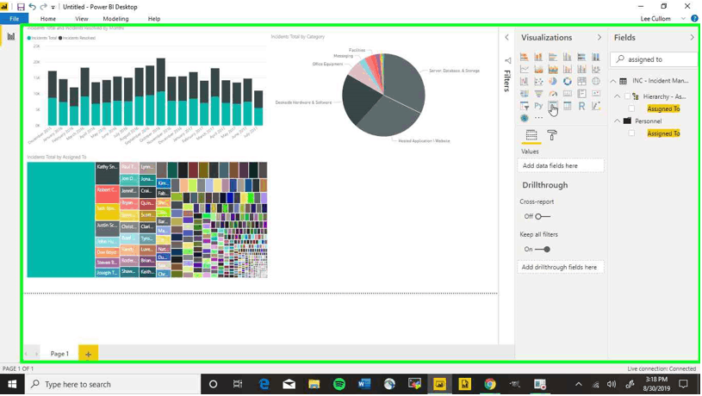Open the Modeling ribbon tab

pos(115,19)
